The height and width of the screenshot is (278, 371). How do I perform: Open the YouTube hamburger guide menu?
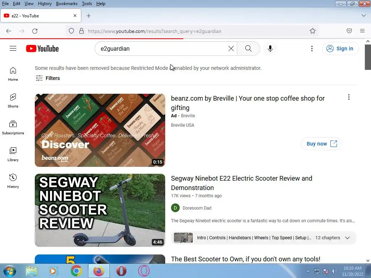[13, 49]
